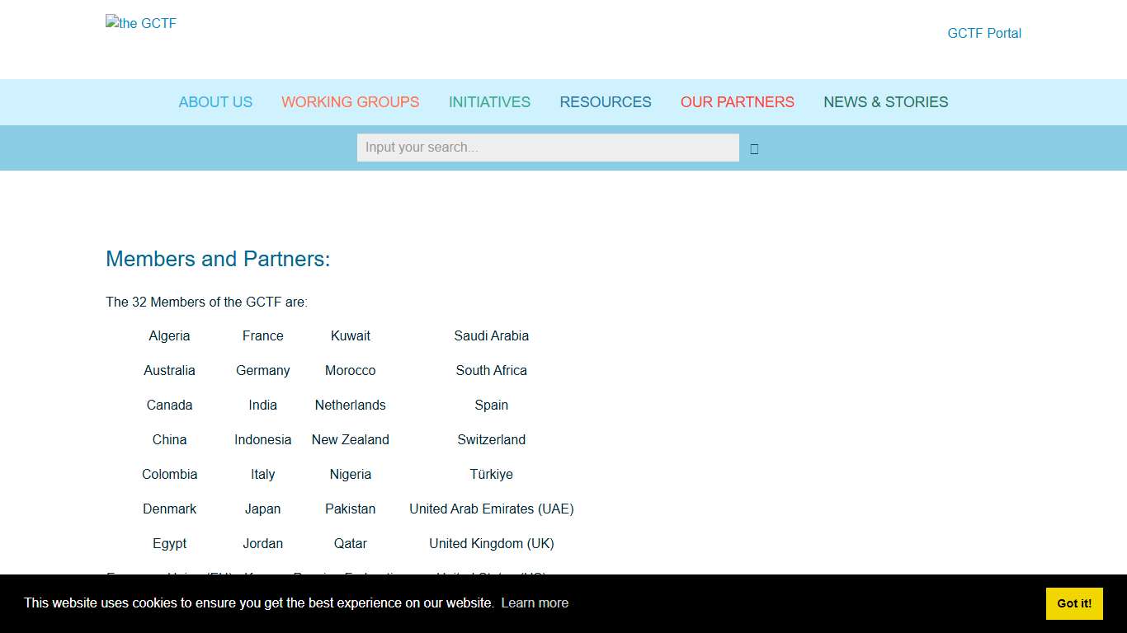Open the WORKING GROUPS menu
The height and width of the screenshot is (633, 1127).
click(350, 102)
